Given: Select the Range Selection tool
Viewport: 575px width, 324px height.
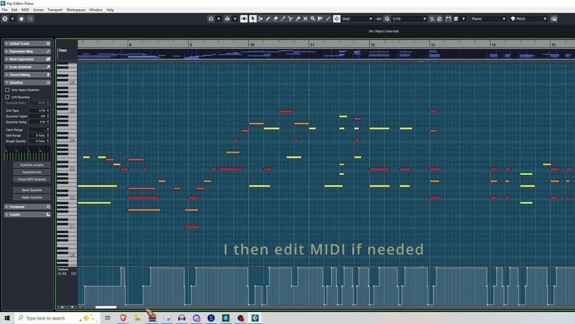Looking at the screenshot, I should tap(260, 19).
